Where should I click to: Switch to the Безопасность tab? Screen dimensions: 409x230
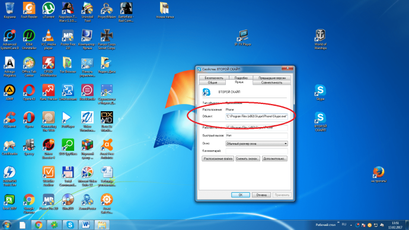click(214, 78)
